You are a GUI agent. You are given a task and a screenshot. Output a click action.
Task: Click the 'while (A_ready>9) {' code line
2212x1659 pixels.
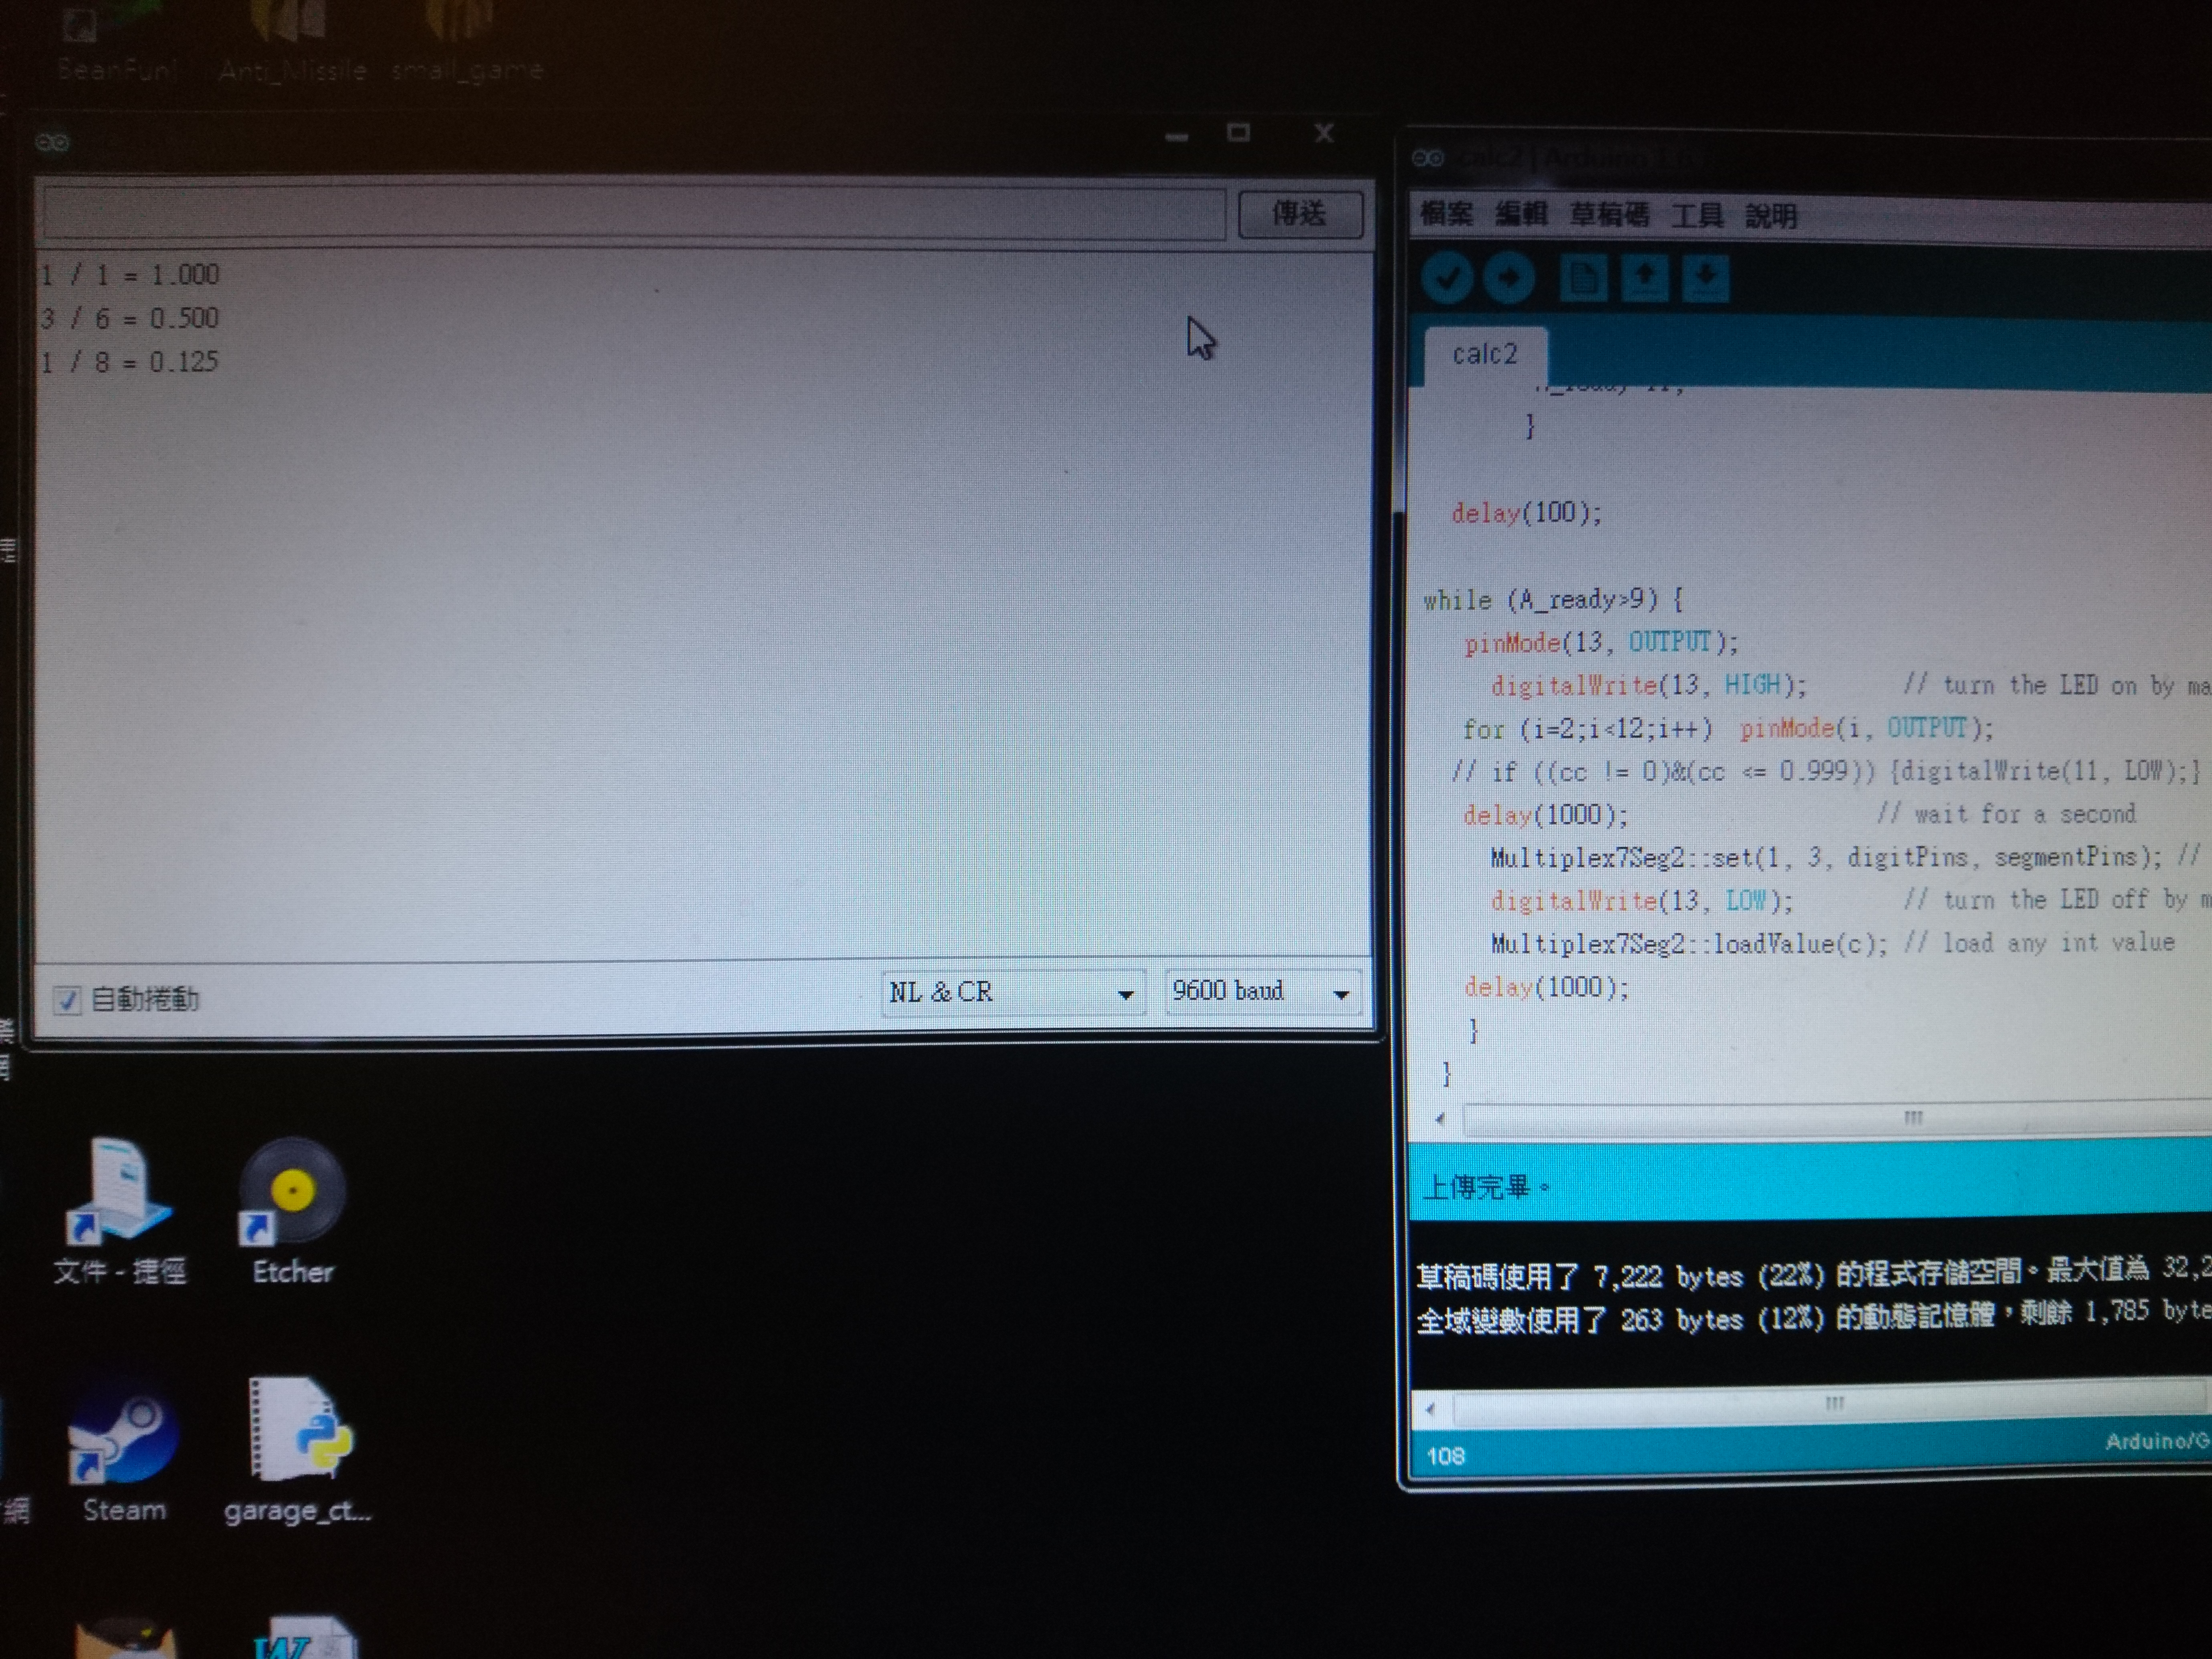click(x=1553, y=600)
